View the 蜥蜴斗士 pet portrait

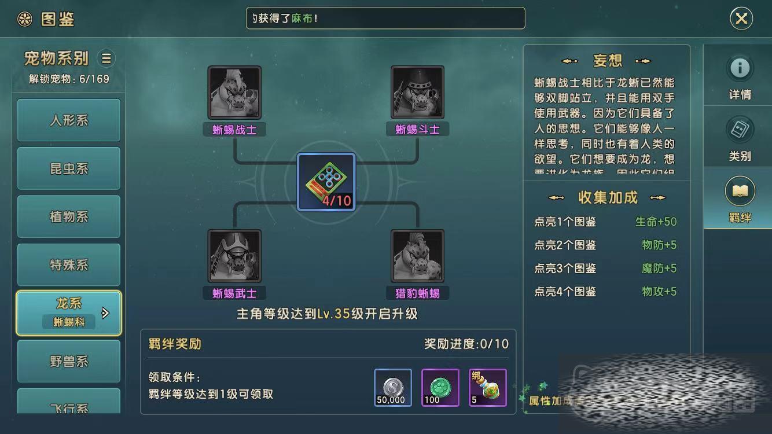(417, 93)
